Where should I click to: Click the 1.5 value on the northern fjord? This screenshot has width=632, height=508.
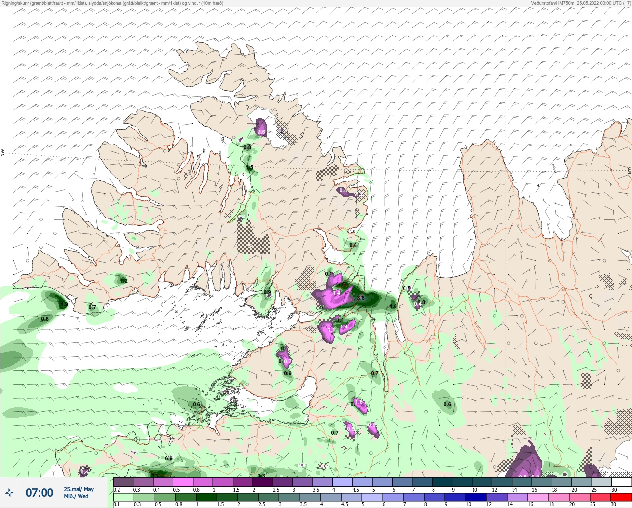(x=249, y=168)
